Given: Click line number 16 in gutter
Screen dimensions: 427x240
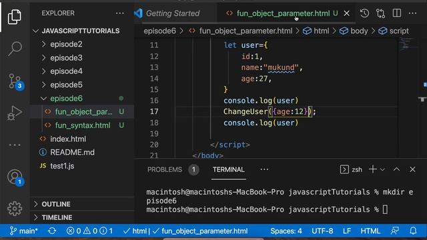Looking at the screenshot, I should (x=154, y=101).
